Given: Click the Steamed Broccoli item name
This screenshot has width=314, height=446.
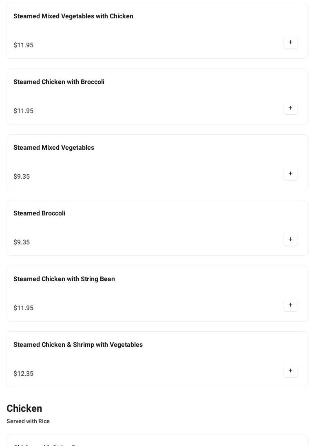Looking at the screenshot, I should 39,213.
